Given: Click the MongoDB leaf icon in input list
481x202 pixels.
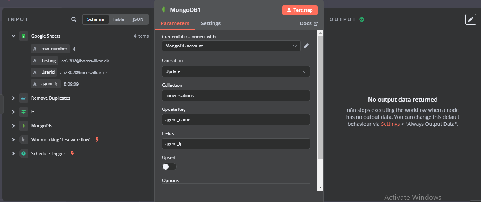Looking at the screenshot, I should coord(24,126).
